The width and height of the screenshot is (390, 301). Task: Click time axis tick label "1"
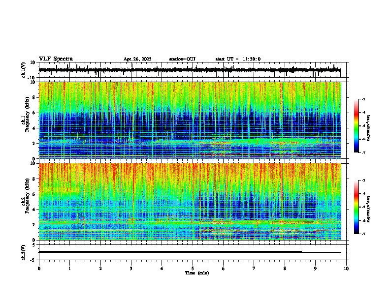(69, 269)
